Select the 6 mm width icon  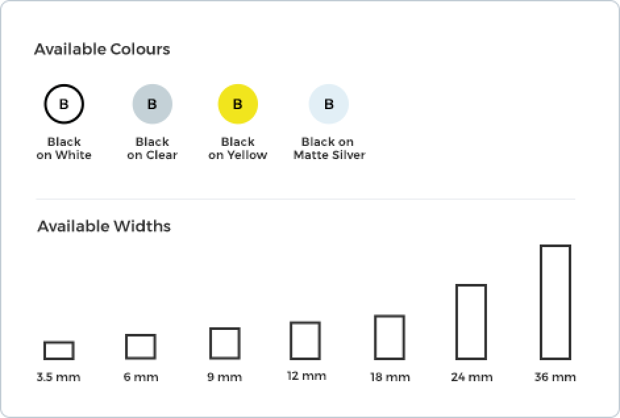click(140, 346)
